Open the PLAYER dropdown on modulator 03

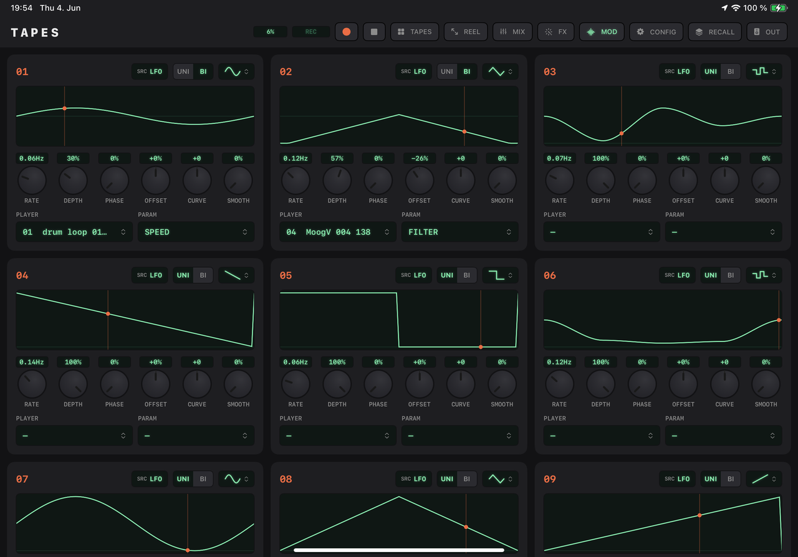(602, 232)
